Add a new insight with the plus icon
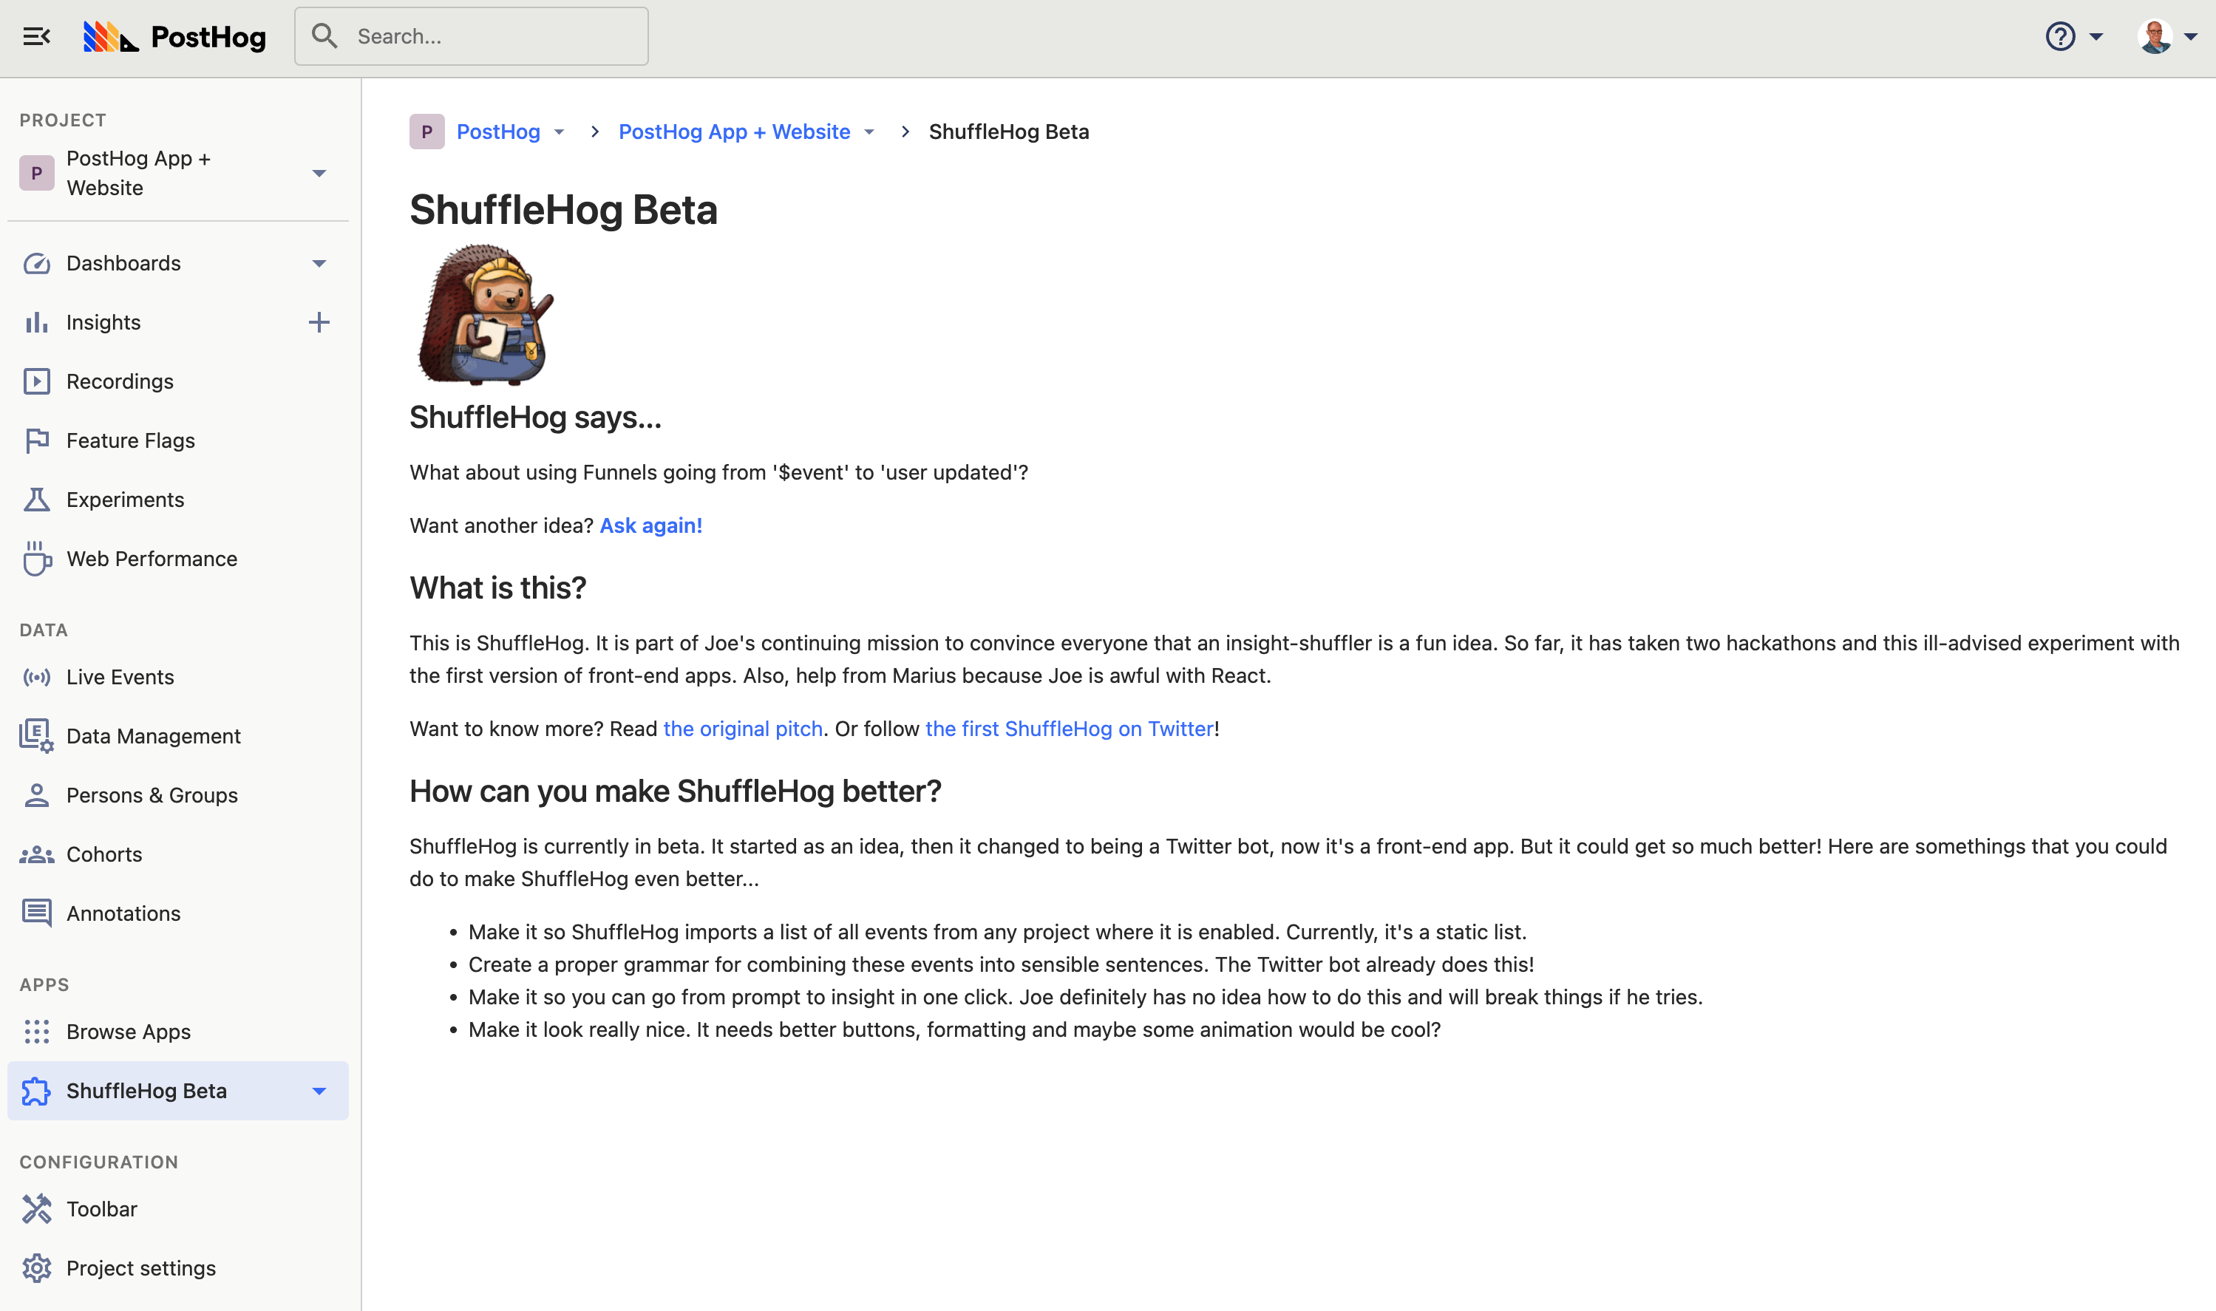 coord(319,322)
